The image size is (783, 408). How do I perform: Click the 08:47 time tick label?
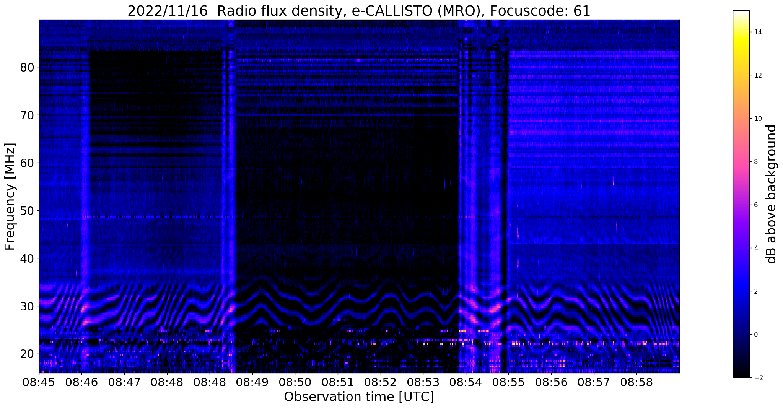(124, 382)
